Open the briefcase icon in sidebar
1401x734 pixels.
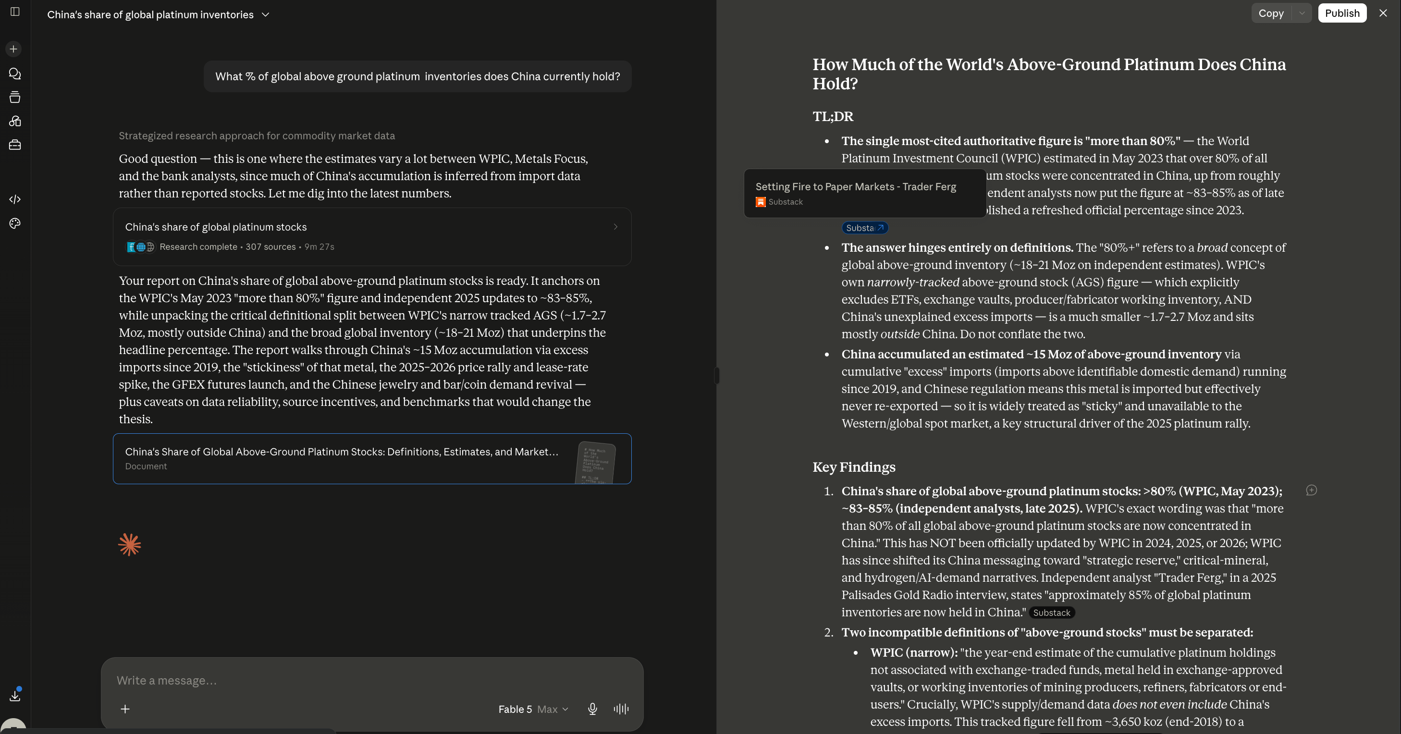pos(15,145)
